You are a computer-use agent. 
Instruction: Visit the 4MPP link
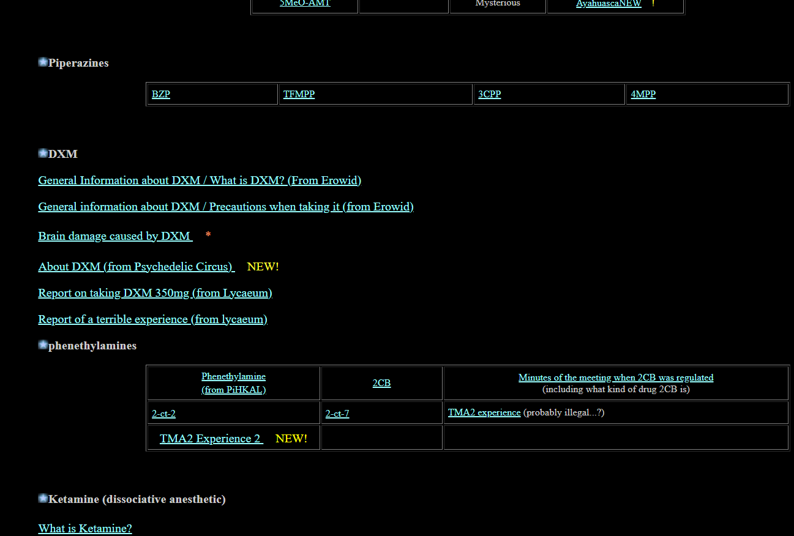pos(643,94)
